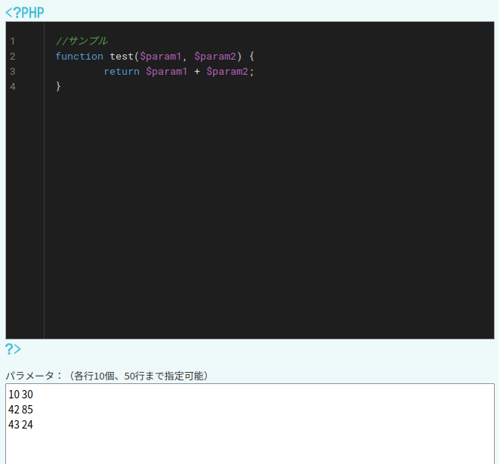500x464 pixels.
Task: Click the "43 24" parameter line
Action: tap(21, 425)
